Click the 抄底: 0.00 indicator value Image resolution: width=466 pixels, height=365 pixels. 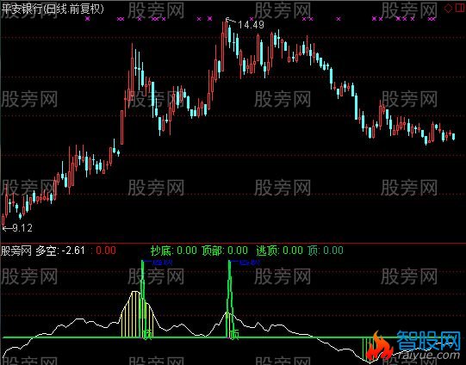pyautogui.click(x=173, y=251)
